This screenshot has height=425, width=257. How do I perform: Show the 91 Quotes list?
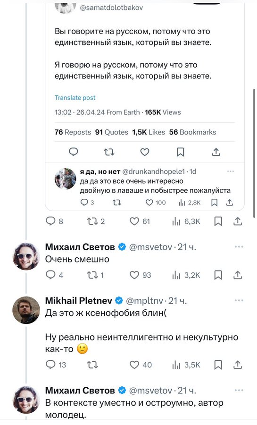111,132
